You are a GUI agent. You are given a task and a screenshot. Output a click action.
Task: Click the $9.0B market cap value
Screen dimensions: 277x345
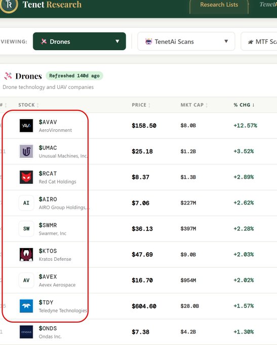188,255
